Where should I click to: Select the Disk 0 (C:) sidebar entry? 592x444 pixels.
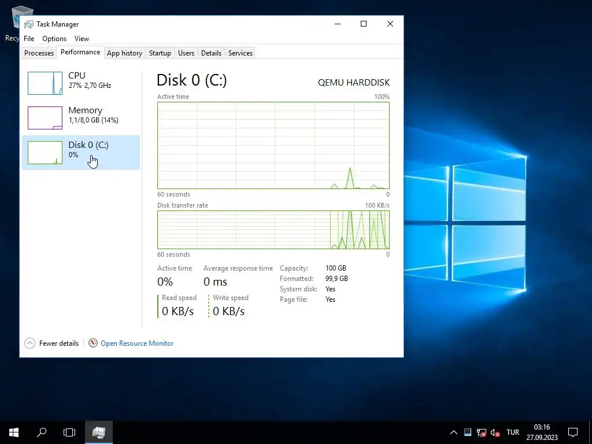pos(81,153)
